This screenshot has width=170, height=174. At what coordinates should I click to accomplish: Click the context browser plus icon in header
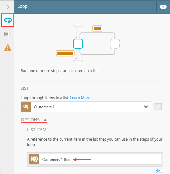tap(163, 7)
